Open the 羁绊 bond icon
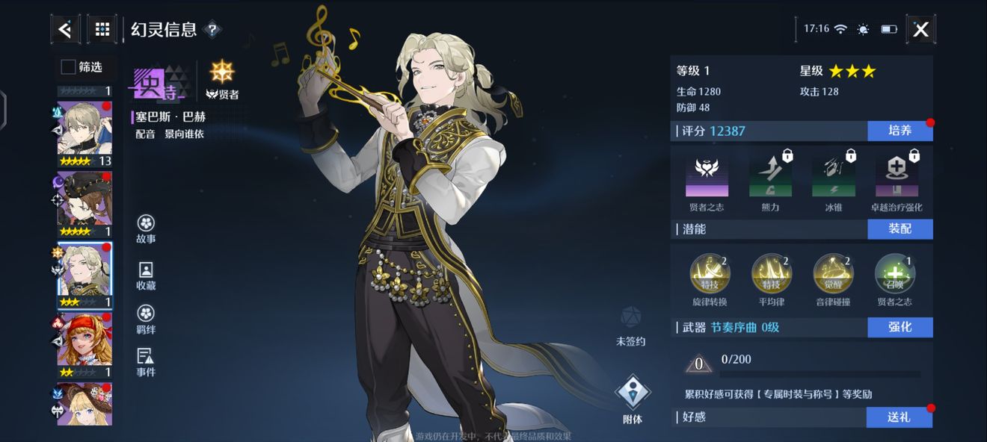The width and height of the screenshot is (987, 442). (146, 320)
